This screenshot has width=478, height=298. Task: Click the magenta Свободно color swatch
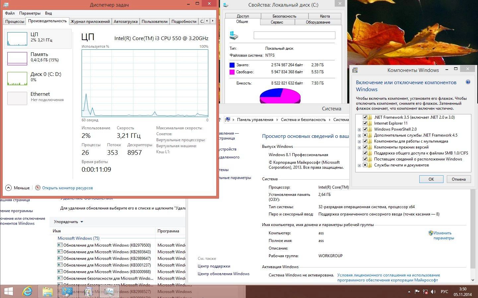pyautogui.click(x=232, y=72)
